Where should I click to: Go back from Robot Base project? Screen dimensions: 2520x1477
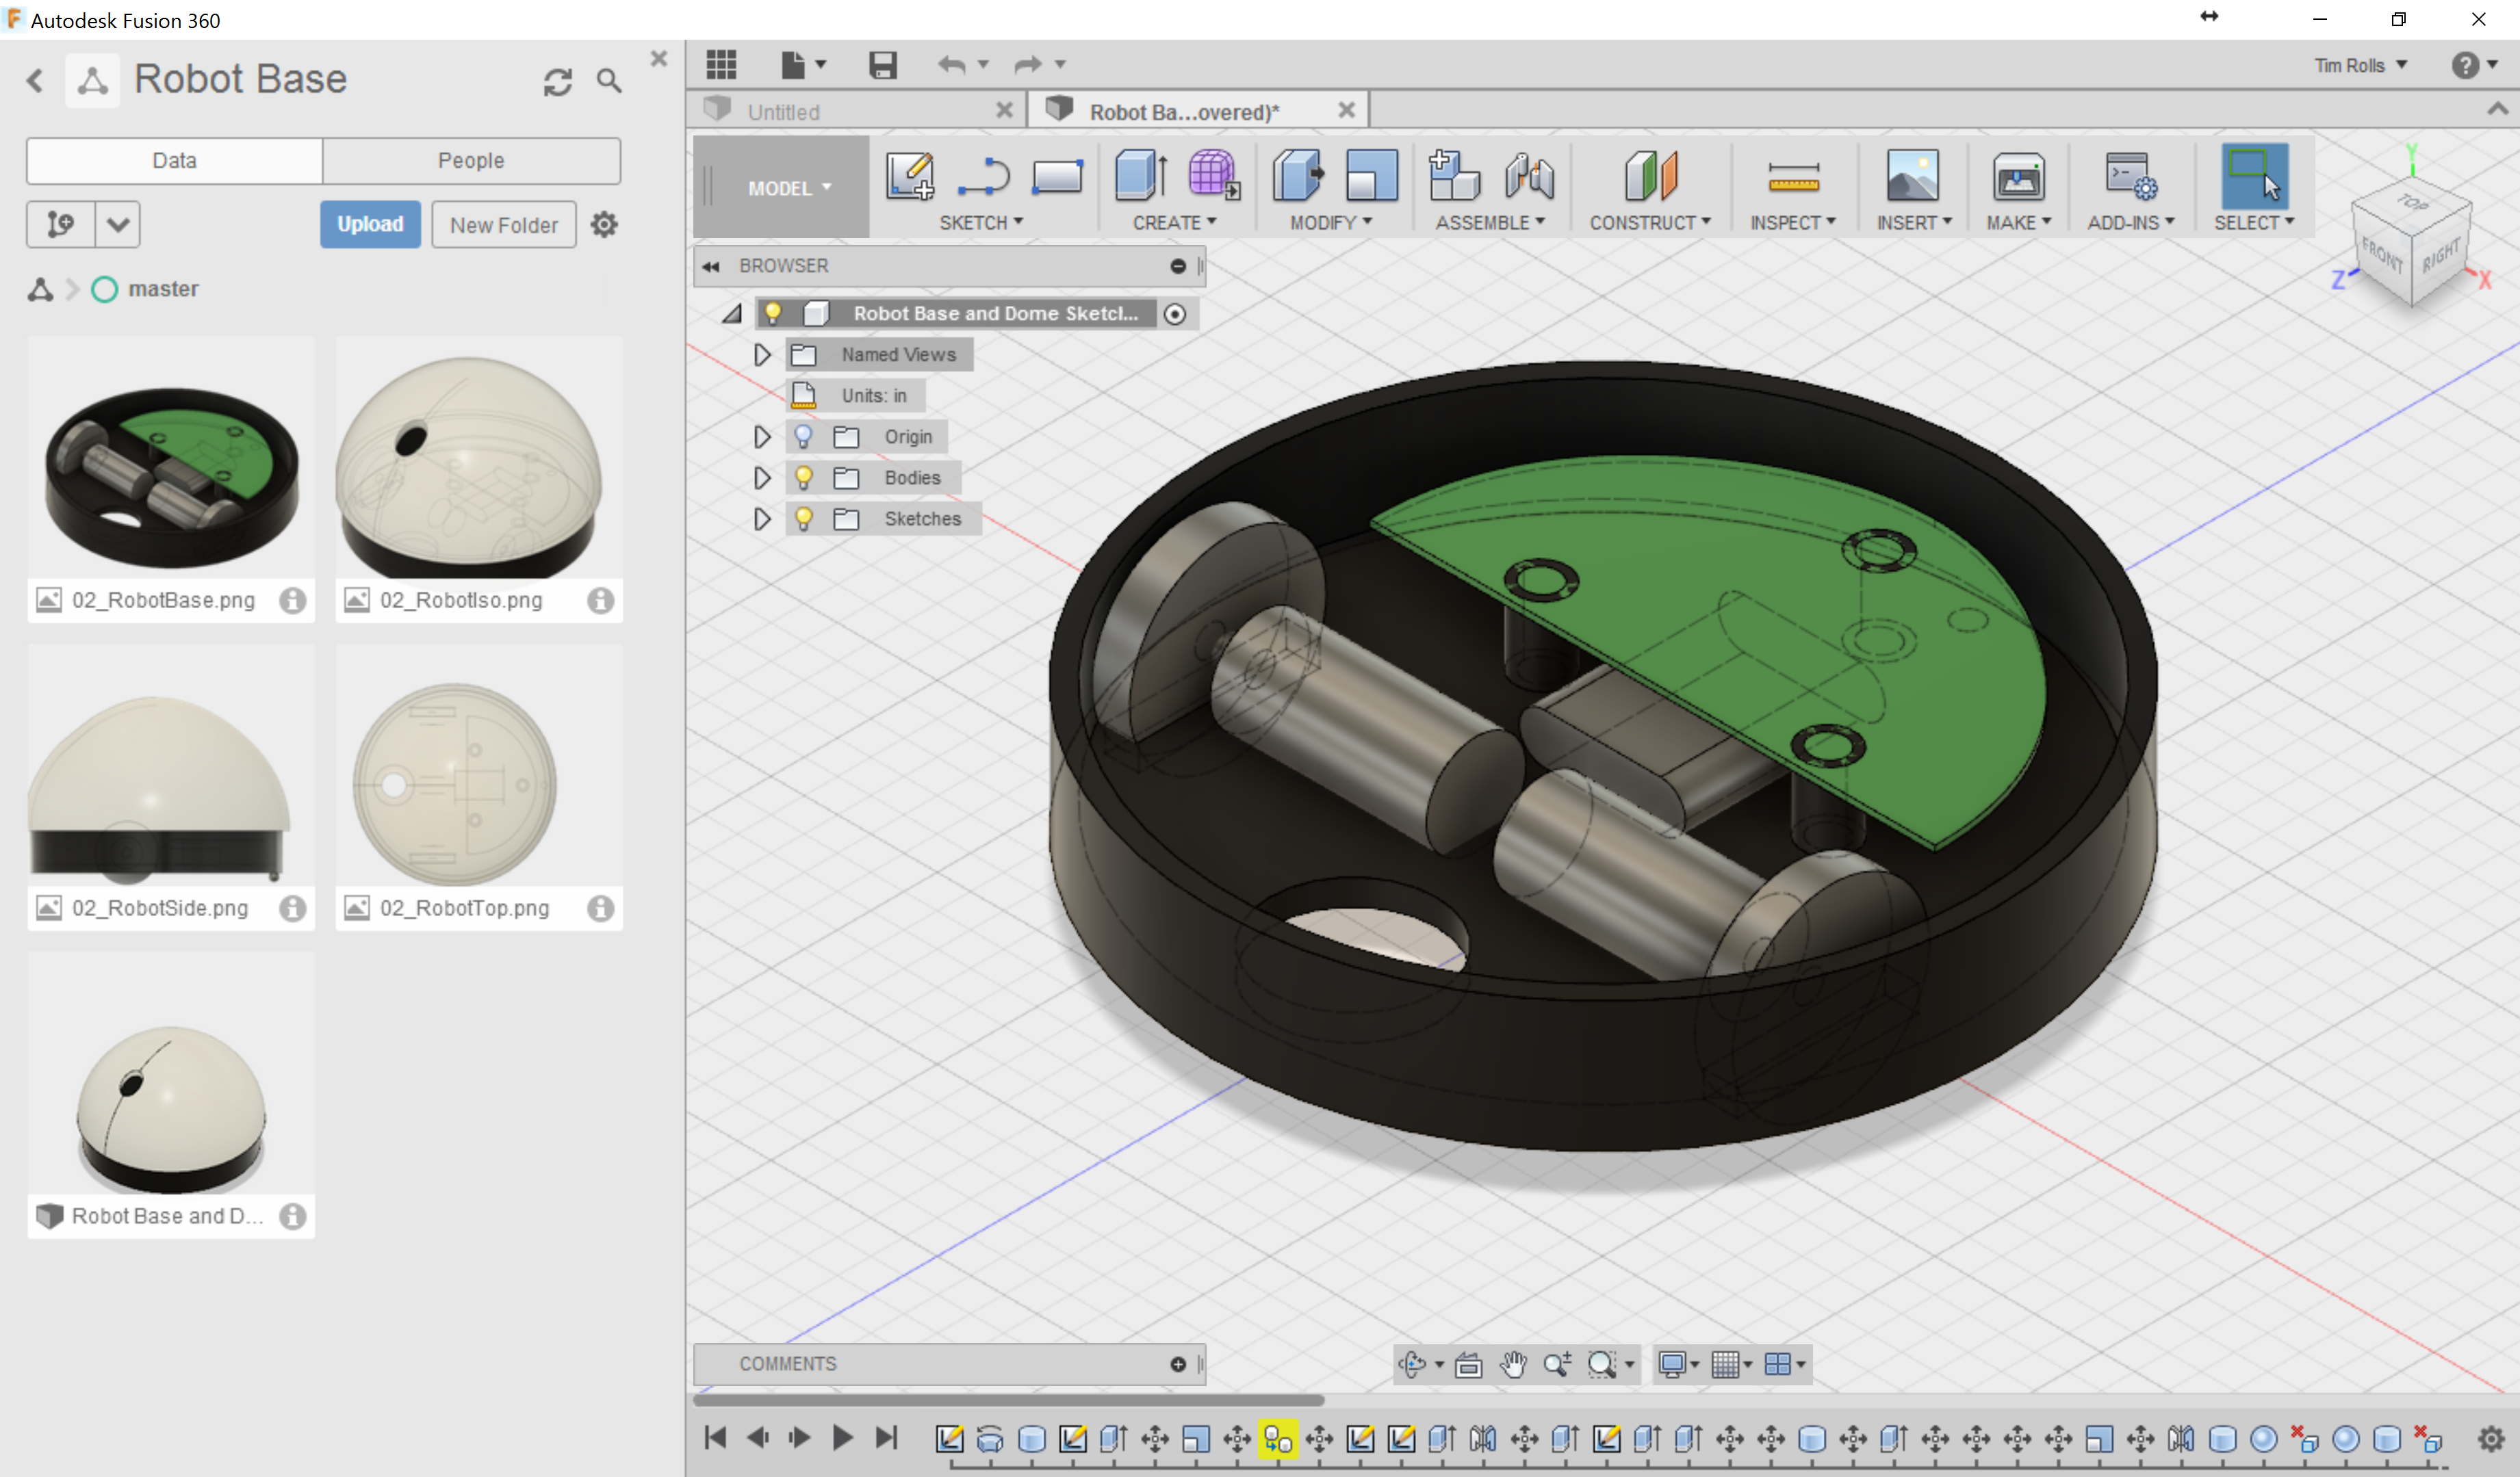(35, 81)
